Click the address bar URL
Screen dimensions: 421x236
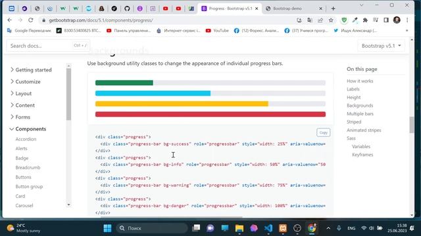coord(101,20)
